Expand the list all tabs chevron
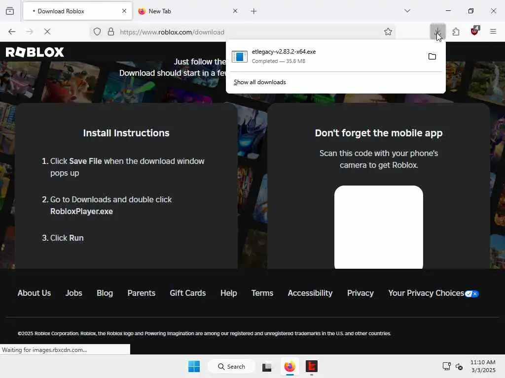This screenshot has width=505, height=378. click(x=407, y=11)
